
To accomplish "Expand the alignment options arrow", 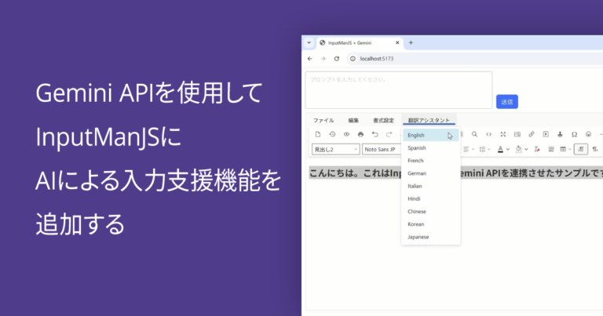I will pos(473,149).
